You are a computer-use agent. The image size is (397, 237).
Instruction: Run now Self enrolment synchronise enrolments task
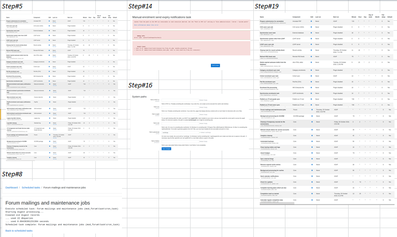tap(55, 115)
